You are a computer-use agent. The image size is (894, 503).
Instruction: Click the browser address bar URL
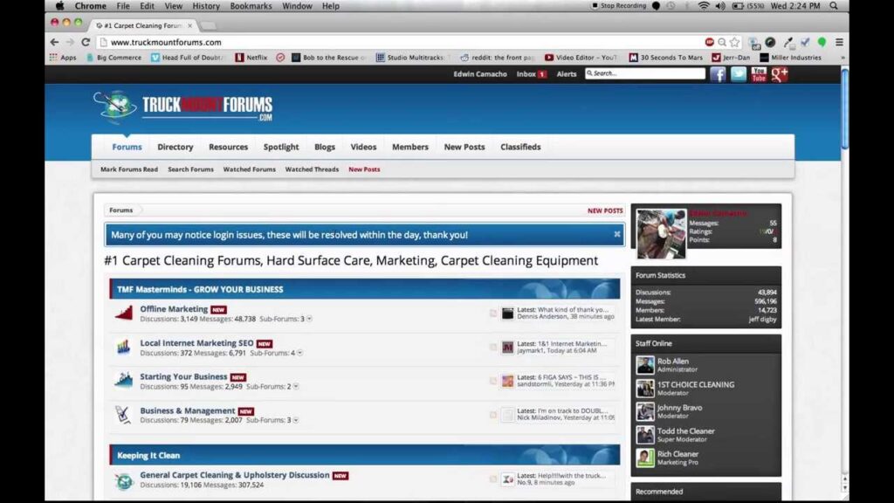click(x=166, y=42)
